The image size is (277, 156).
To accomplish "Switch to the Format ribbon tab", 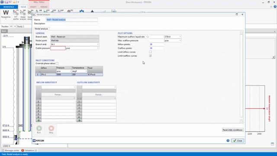I will click(x=44, y=7).
